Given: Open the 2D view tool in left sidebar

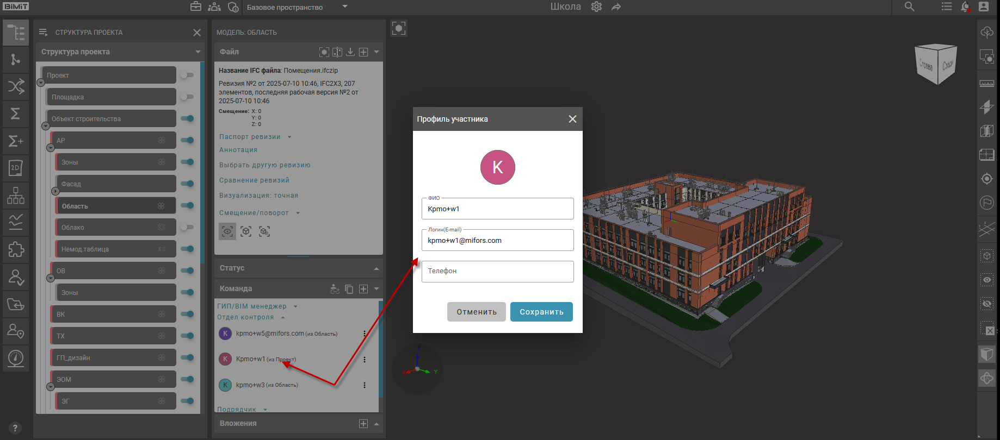Looking at the screenshot, I should (16, 168).
